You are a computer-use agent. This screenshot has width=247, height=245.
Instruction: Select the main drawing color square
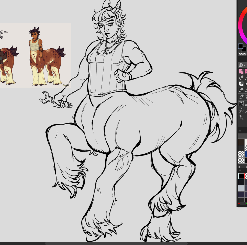pyautogui.click(x=241, y=46)
